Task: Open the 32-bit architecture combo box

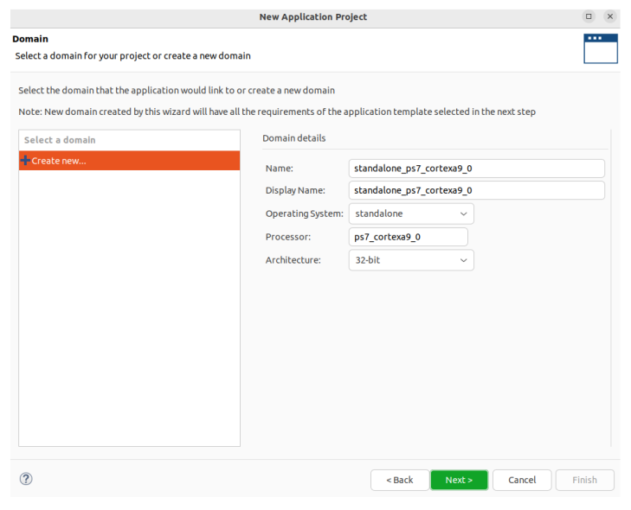Action: pos(411,260)
